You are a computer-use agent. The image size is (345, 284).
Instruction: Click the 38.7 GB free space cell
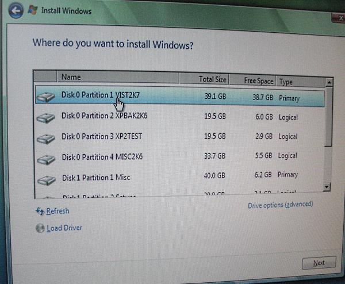[x=263, y=97]
